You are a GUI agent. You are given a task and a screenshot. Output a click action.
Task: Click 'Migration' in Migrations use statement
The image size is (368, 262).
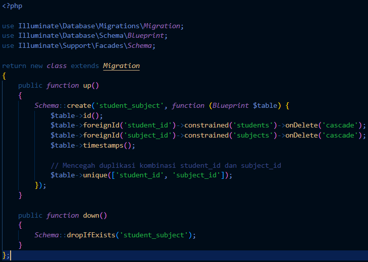click(x=162, y=26)
